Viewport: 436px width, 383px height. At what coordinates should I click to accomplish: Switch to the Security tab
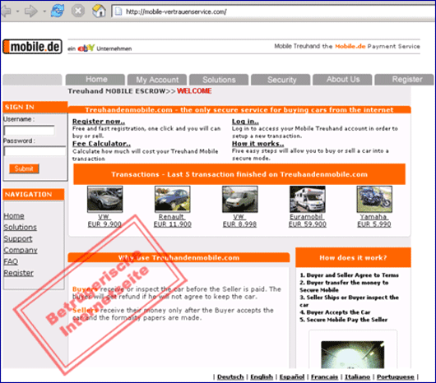pyautogui.click(x=281, y=80)
